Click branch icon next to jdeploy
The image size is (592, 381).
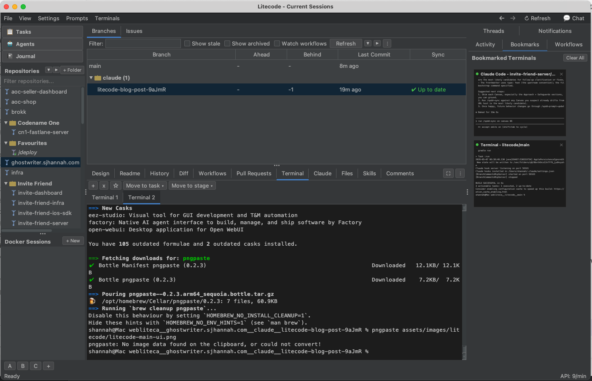coord(13,152)
